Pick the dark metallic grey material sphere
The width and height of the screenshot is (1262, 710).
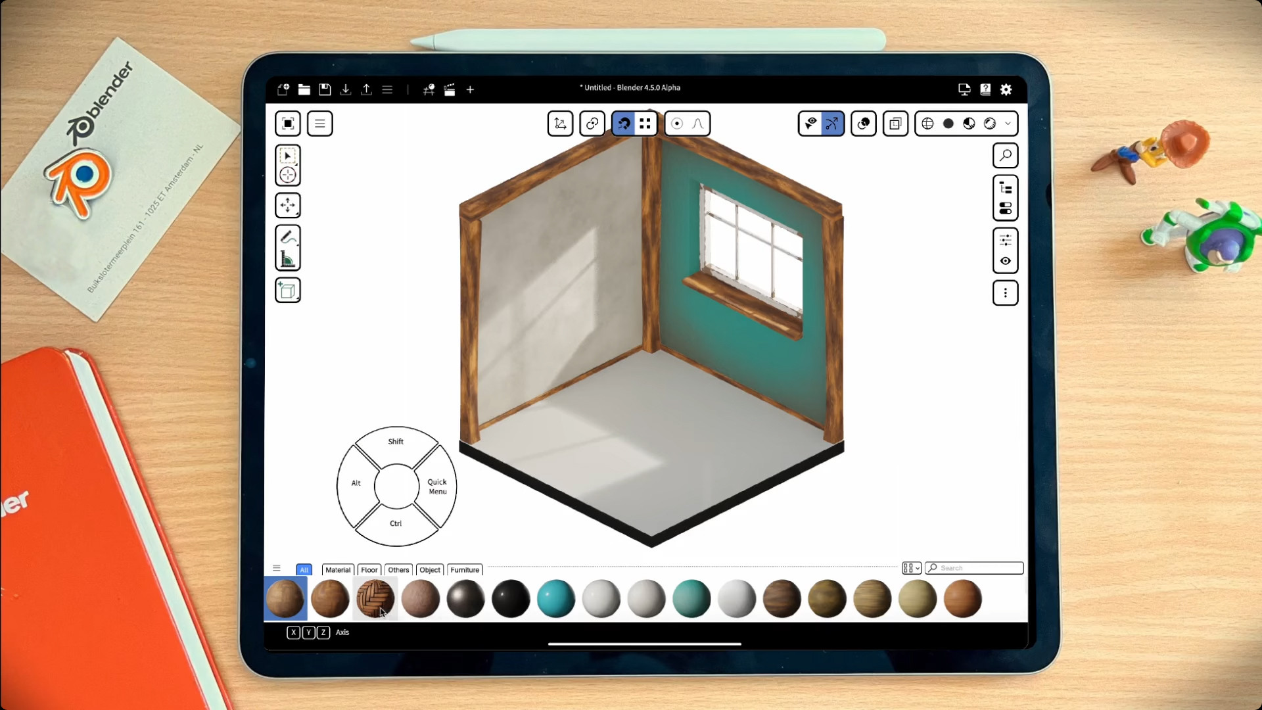465,599
